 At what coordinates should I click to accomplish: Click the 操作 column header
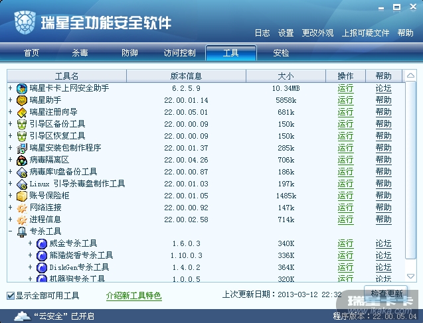pyautogui.click(x=345, y=76)
